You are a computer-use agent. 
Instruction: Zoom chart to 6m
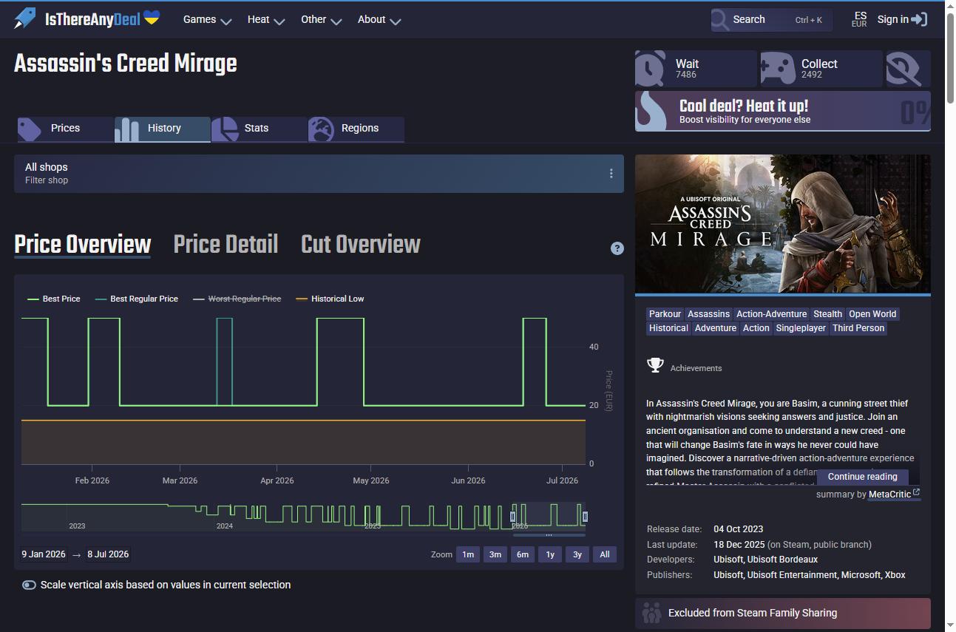[523, 554]
